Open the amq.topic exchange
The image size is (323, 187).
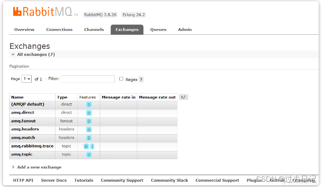22,154
